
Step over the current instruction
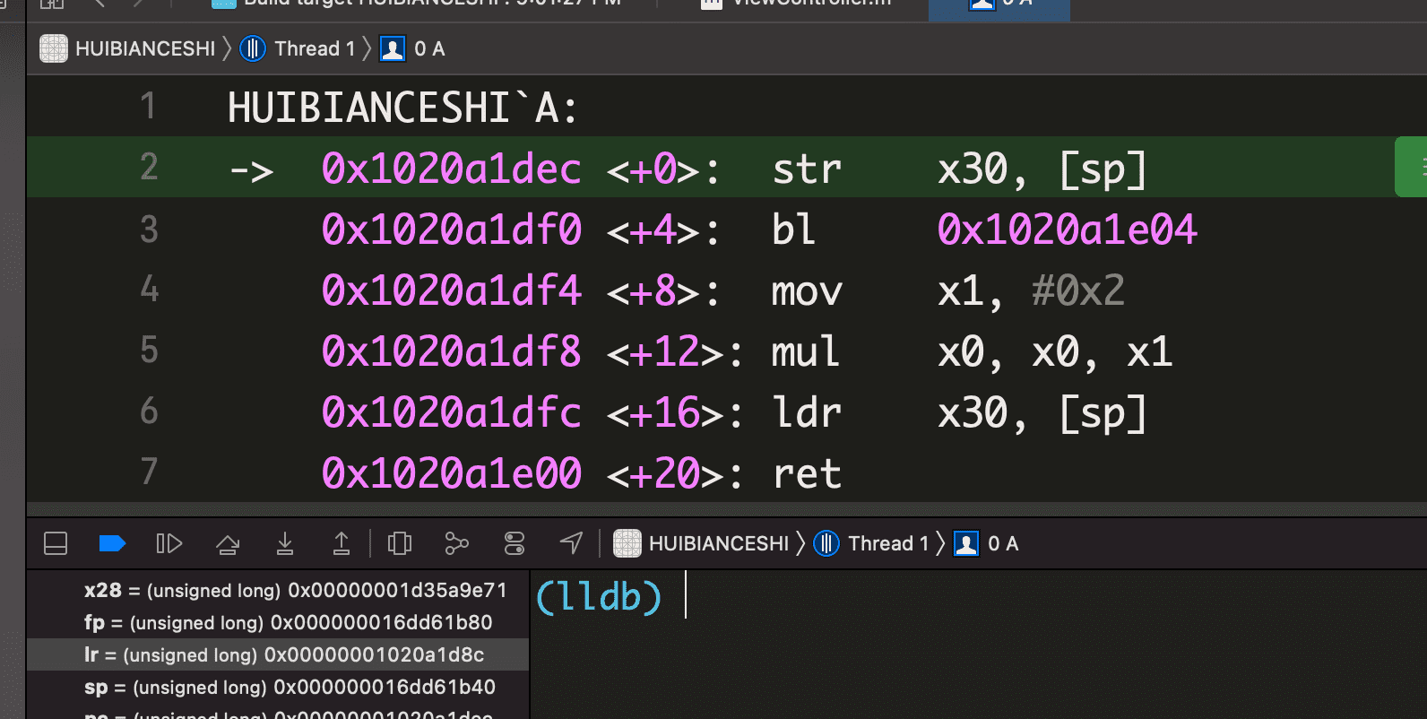tap(228, 543)
